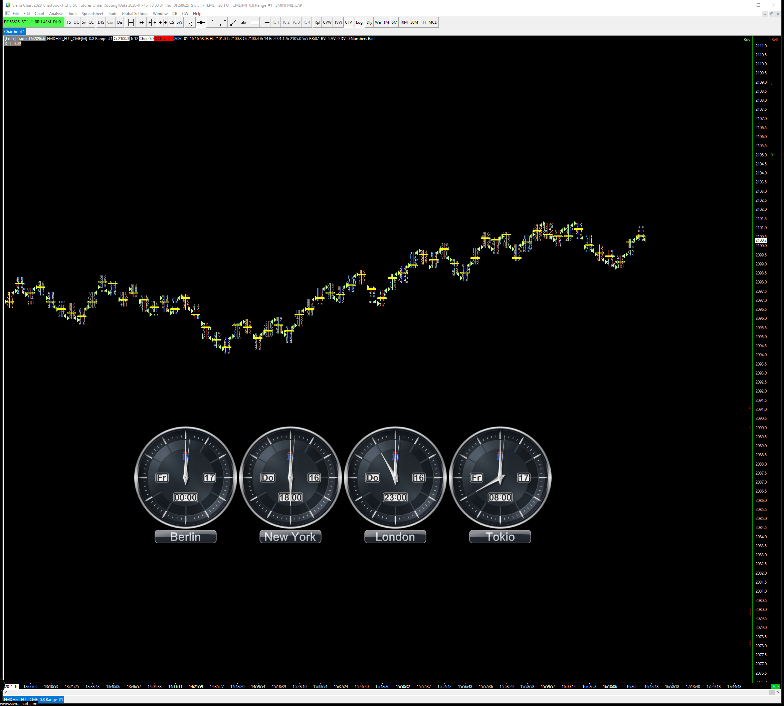Set timeframe with the 5M button
Viewport: 784px width, 706px height.
pos(394,22)
